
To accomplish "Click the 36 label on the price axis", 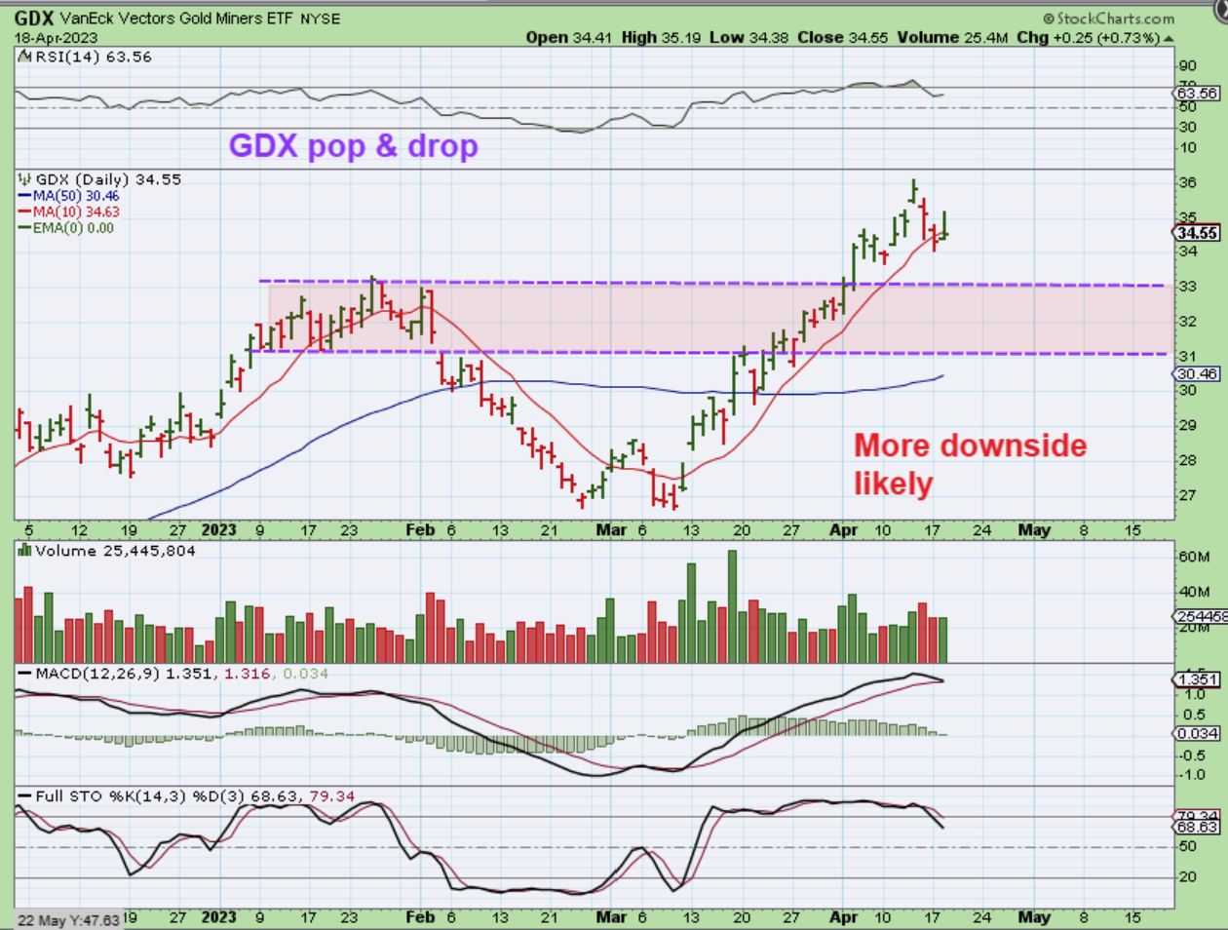I will (1187, 182).
